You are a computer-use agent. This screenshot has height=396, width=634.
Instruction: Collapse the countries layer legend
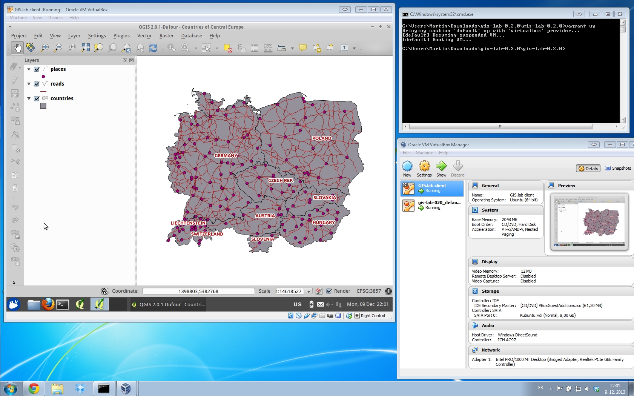(29, 99)
